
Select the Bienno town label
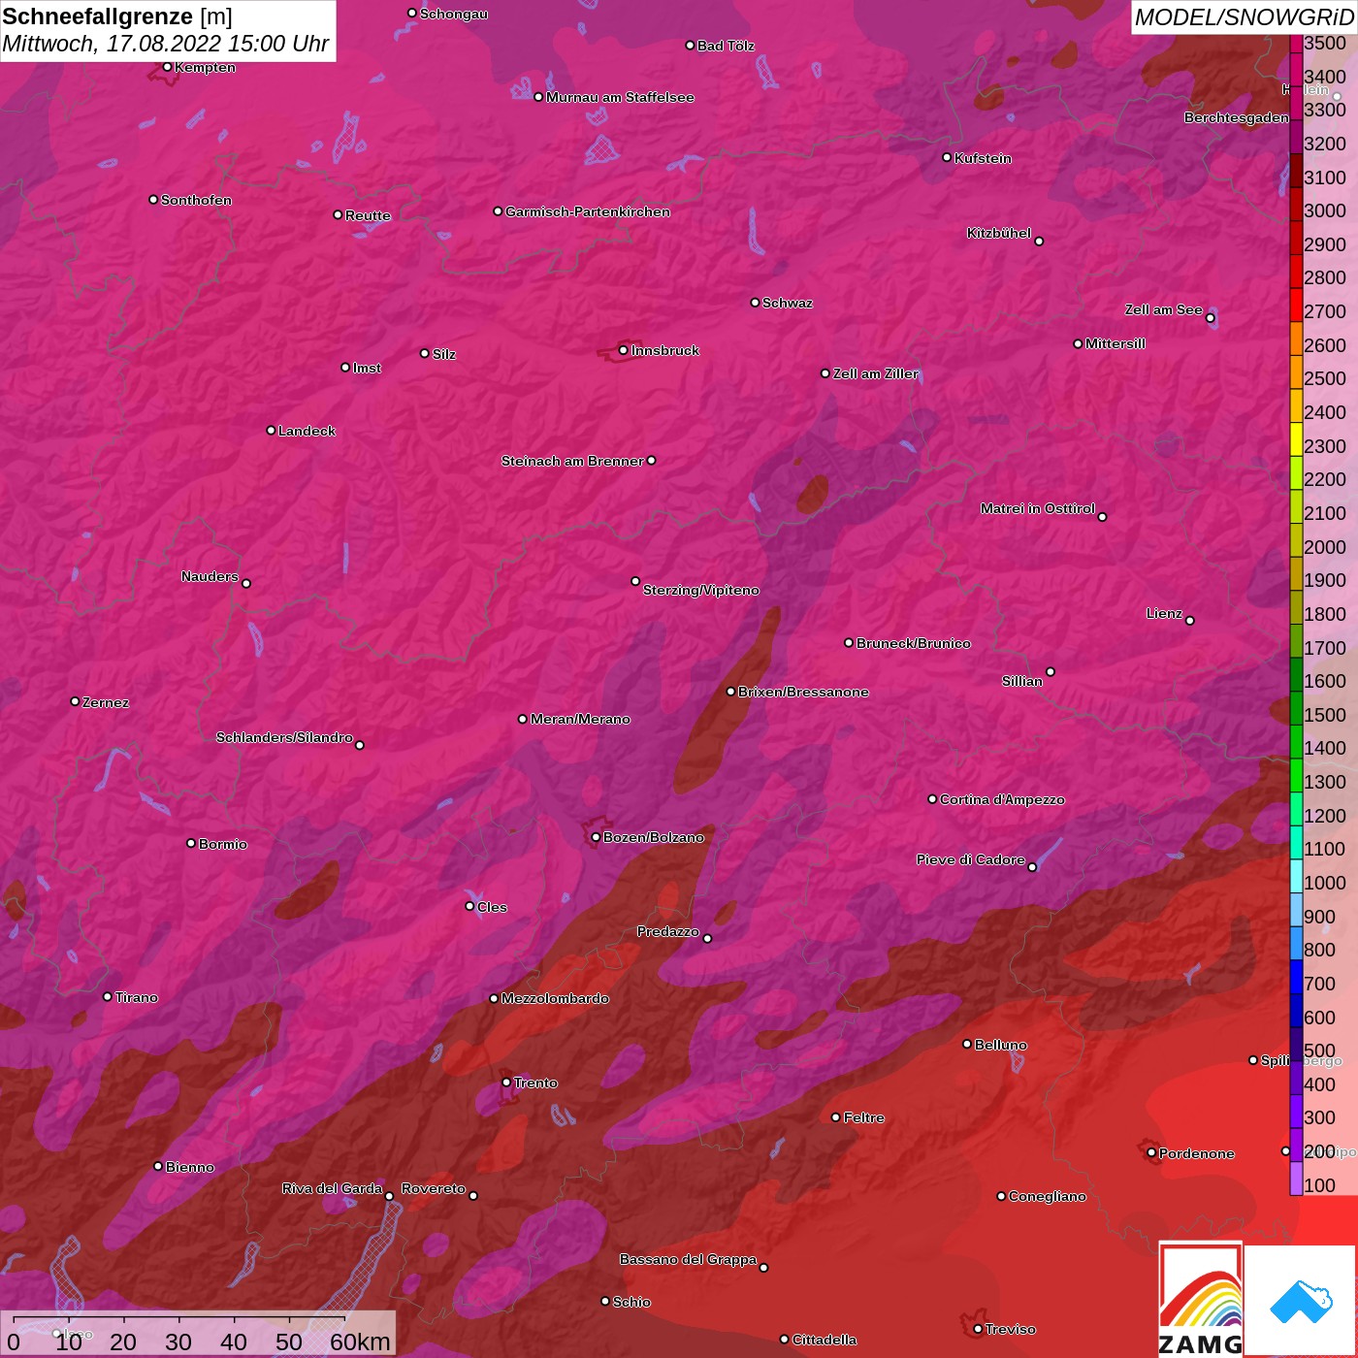coord(189,1167)
